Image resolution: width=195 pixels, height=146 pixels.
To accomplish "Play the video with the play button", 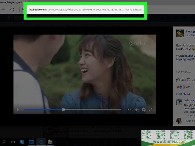I will pos(18,110).
